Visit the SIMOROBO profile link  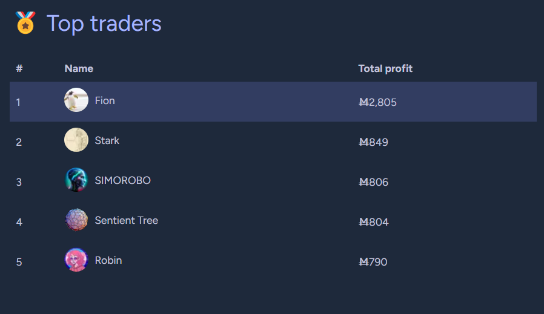[123, 180]
